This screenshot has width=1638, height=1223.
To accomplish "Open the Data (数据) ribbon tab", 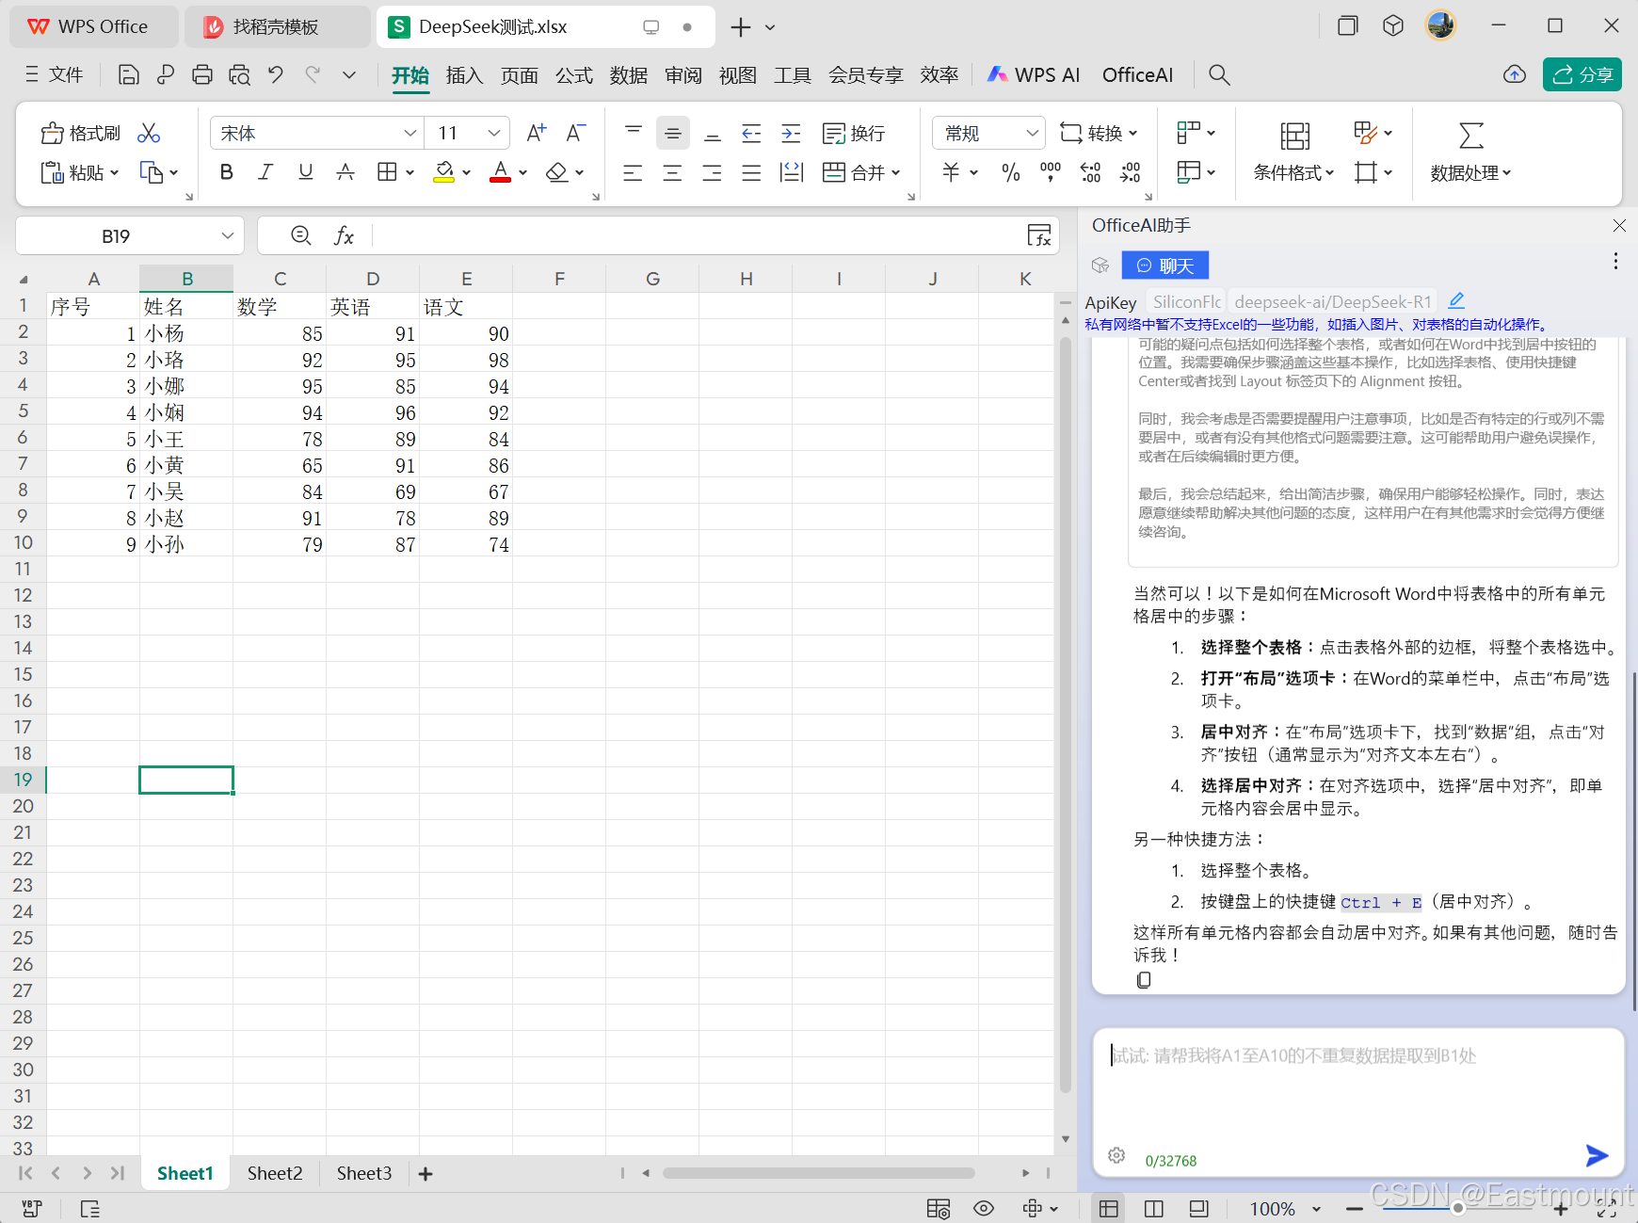I will [629, 74].
